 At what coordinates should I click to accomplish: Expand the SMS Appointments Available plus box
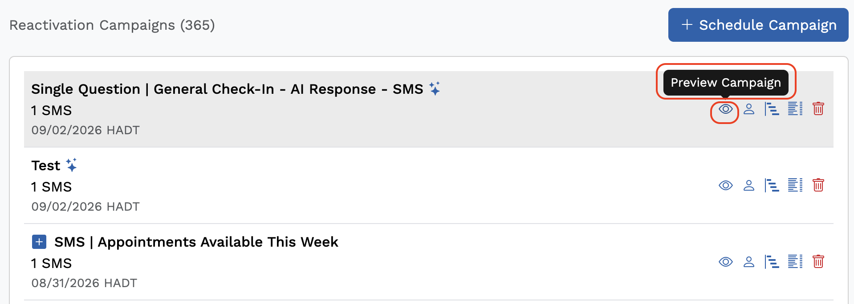[39, 242]
